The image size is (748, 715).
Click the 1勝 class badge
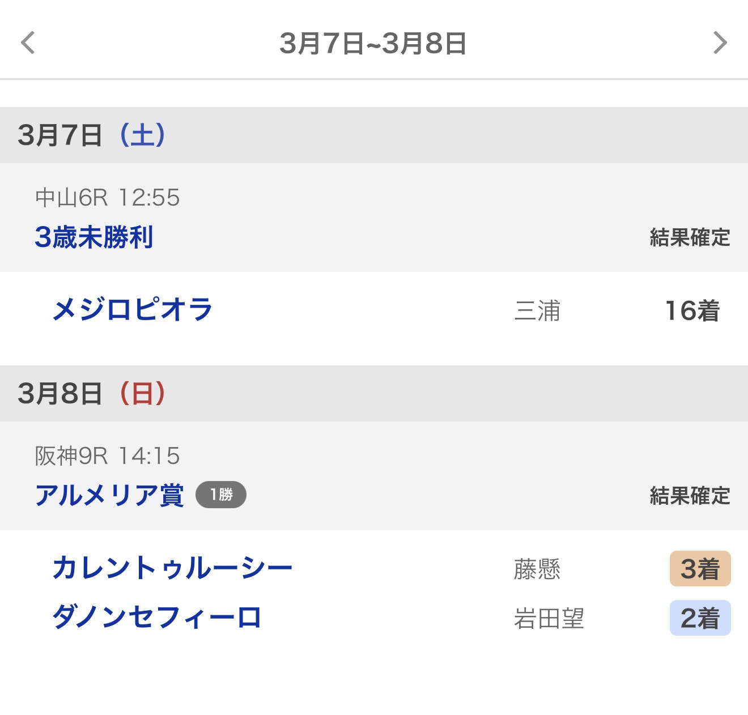221,495
